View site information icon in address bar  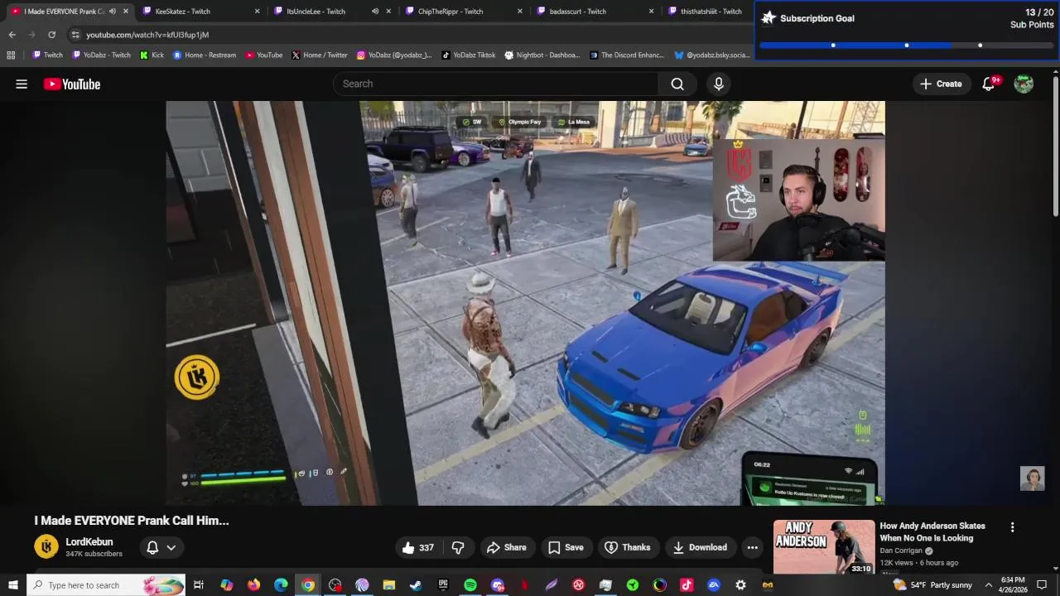click(75, 35)
